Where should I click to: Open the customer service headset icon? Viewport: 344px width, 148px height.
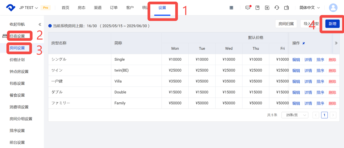pyautogui.click(x=277, y=8)
